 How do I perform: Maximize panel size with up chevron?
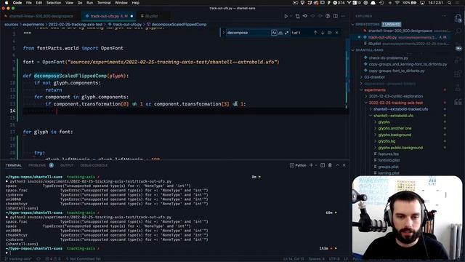(337, 165)
